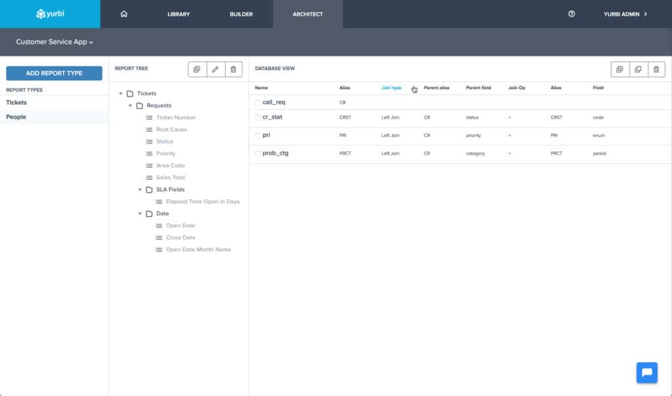Open the chat support bubble
Screen dimensions: 672x396
[x=646, y=372]
